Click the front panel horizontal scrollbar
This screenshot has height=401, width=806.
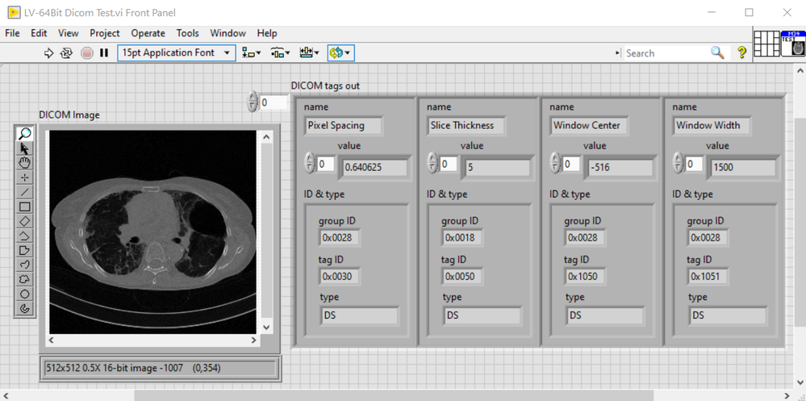[395, 395]
